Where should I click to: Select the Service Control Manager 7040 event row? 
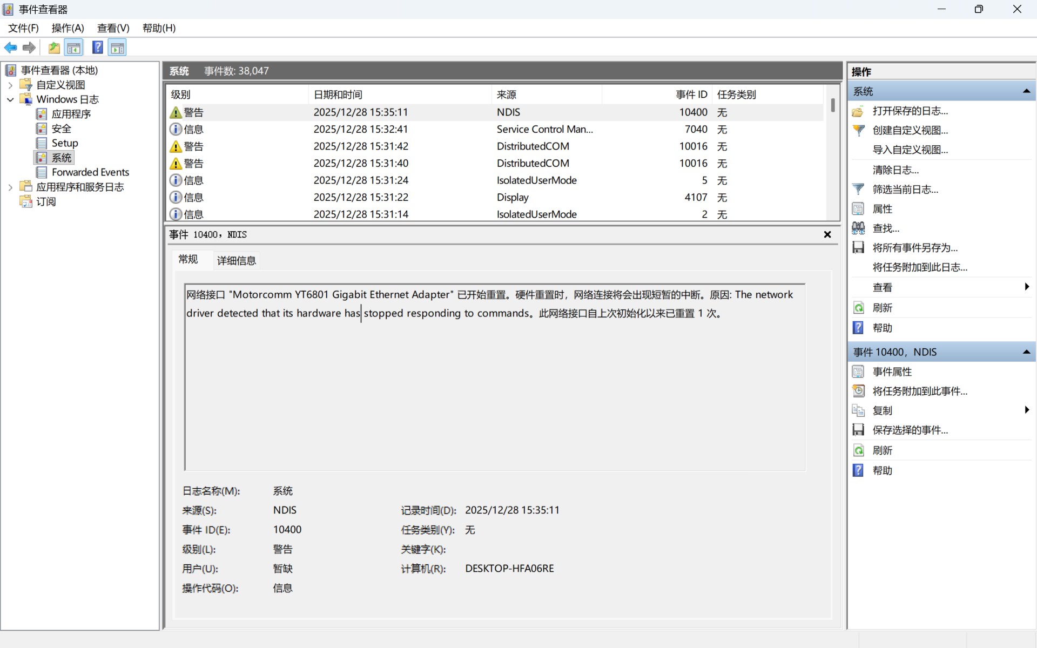pyautogui.click(x=494, y=130)
